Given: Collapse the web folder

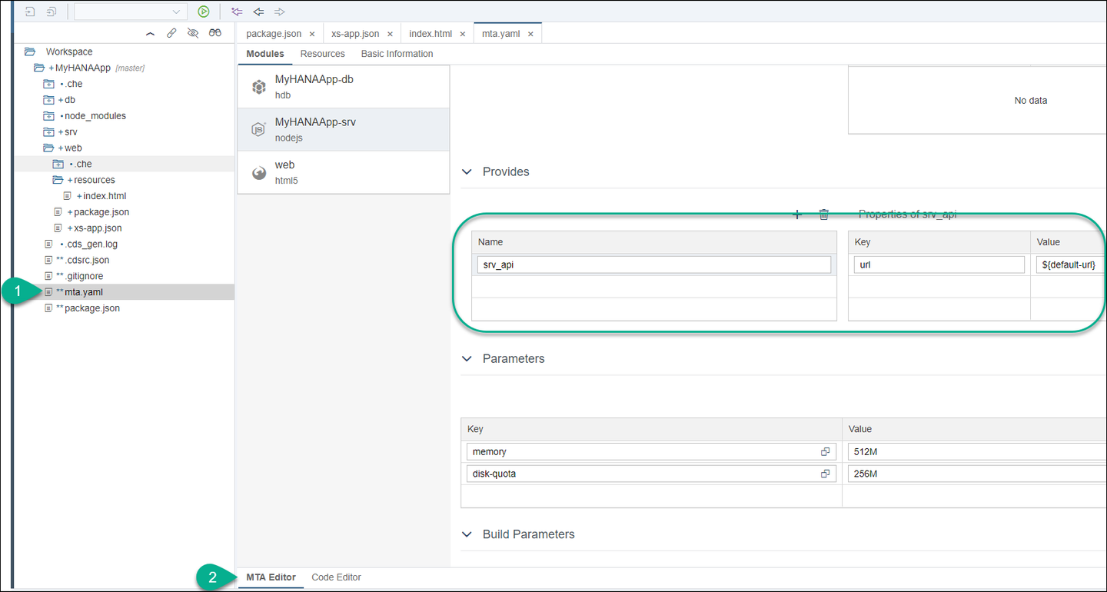Looking at the screenshot, I should point(48,148).
